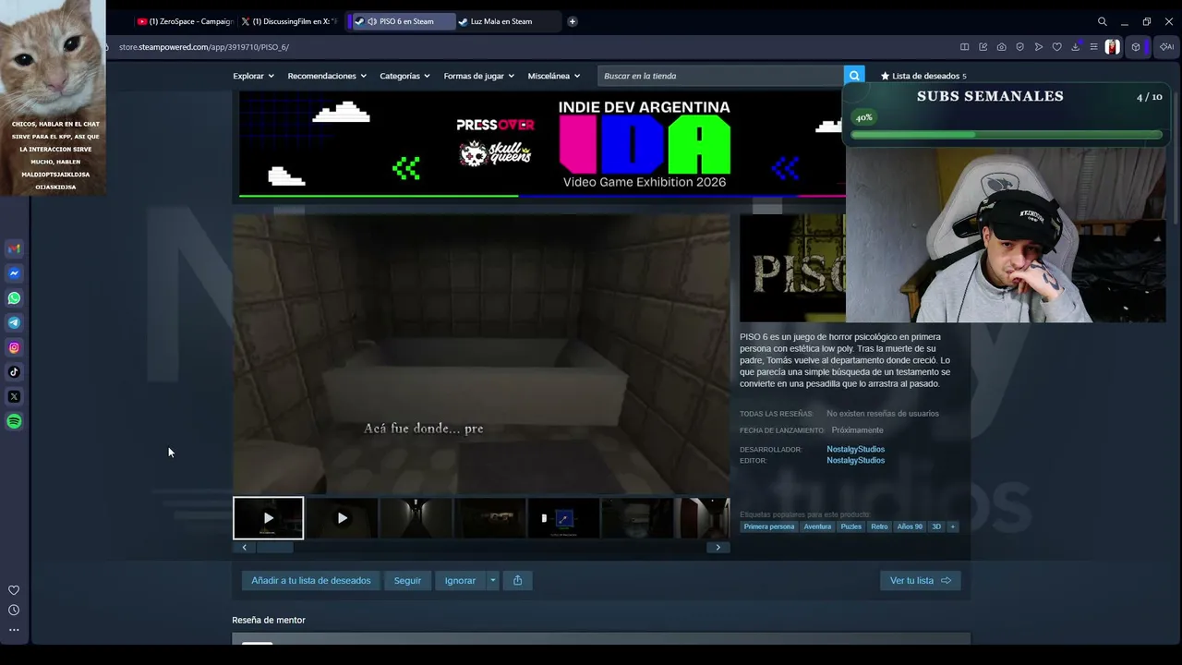Expand the Categorías dropdown menu

click(x=404, y=76)
